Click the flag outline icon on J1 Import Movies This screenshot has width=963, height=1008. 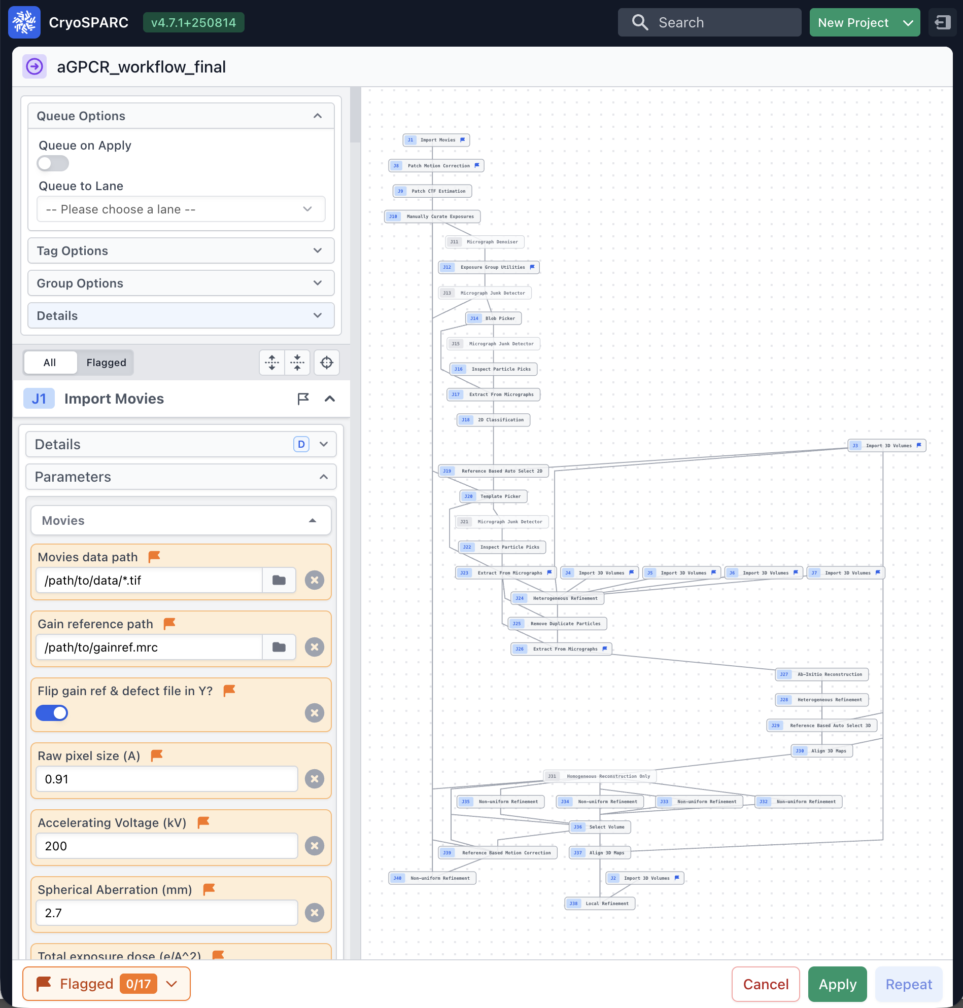(303, 399)
